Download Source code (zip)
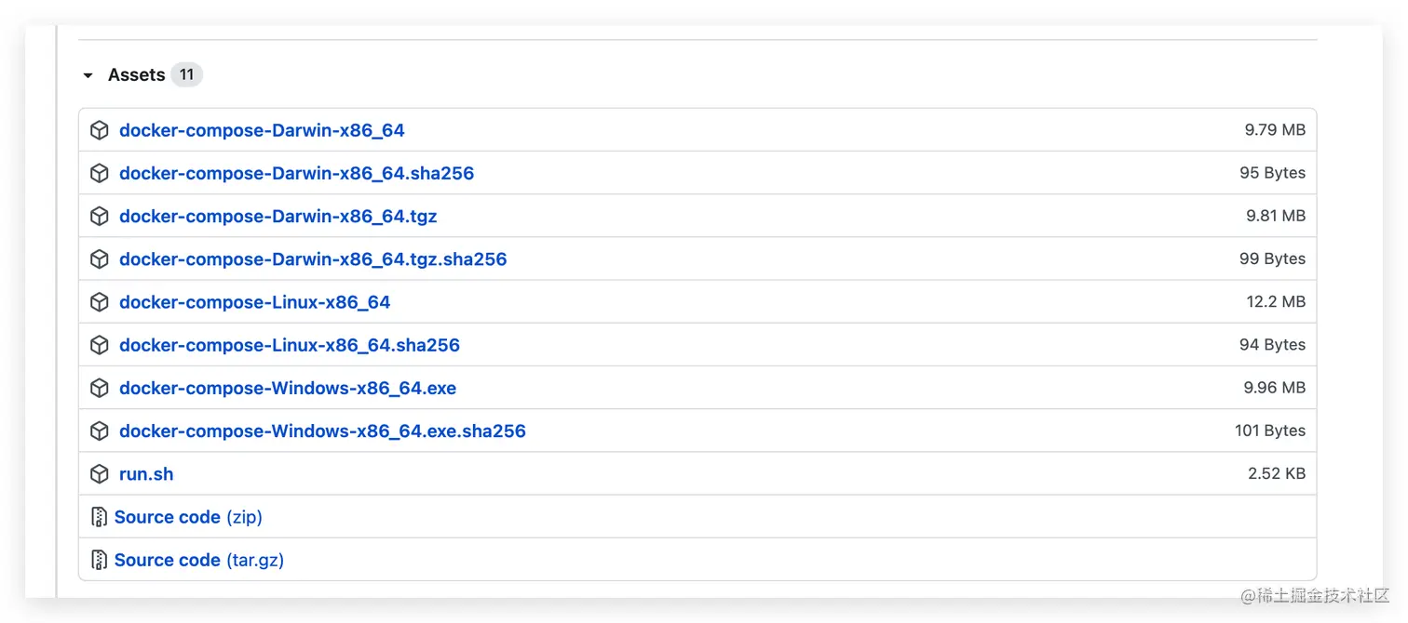The width and height of the screenshot is (1408, 623). 189,517
